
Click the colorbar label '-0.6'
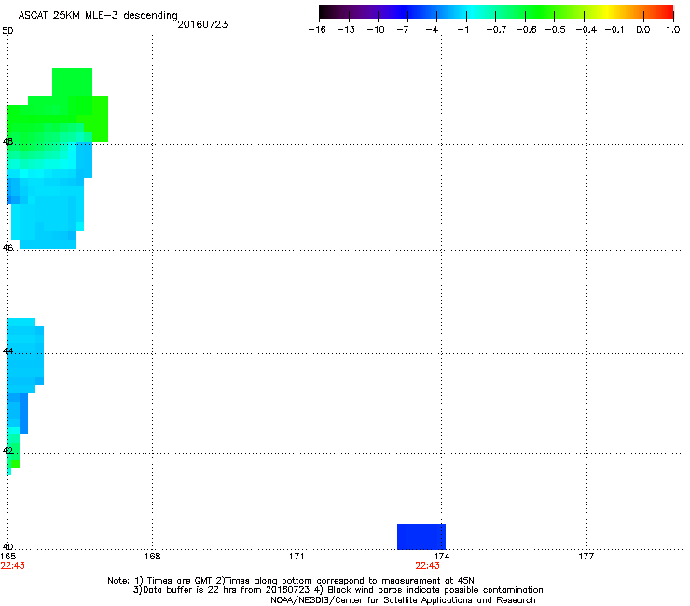tap(526, 30)
